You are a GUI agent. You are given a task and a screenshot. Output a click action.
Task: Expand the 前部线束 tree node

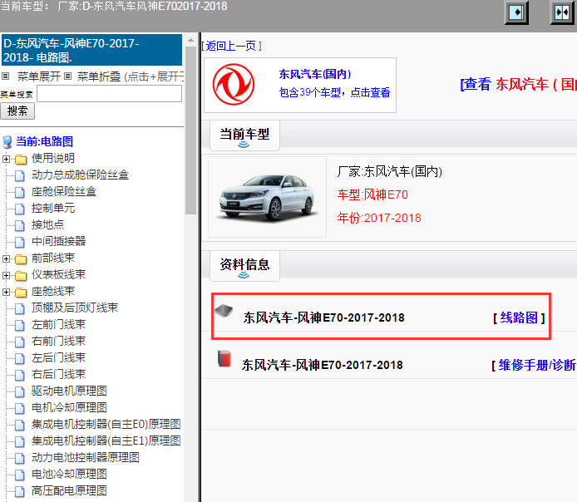point(6,259)
